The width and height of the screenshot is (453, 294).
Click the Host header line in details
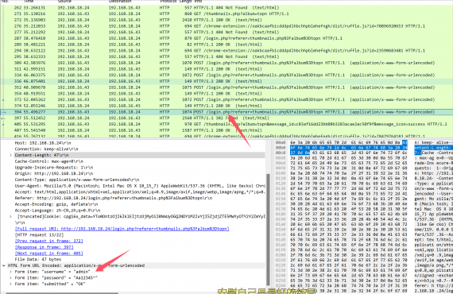43,143
